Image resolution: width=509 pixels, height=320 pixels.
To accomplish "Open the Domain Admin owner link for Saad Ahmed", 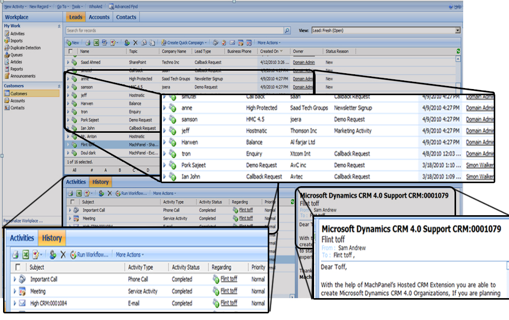I will coord(303,62).
